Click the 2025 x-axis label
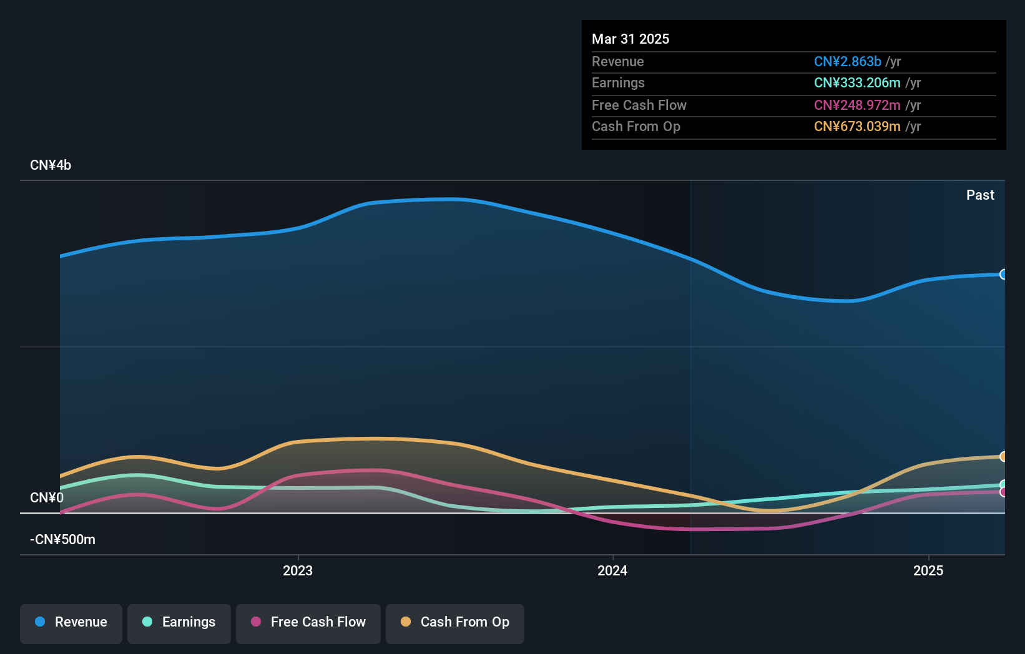The height and width of the screenshot is (654, 1025). pyautogui.click(x=928, y=571)
